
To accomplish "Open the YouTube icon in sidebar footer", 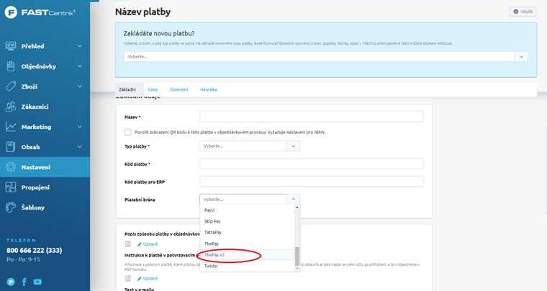I will (x=37, y=282).
